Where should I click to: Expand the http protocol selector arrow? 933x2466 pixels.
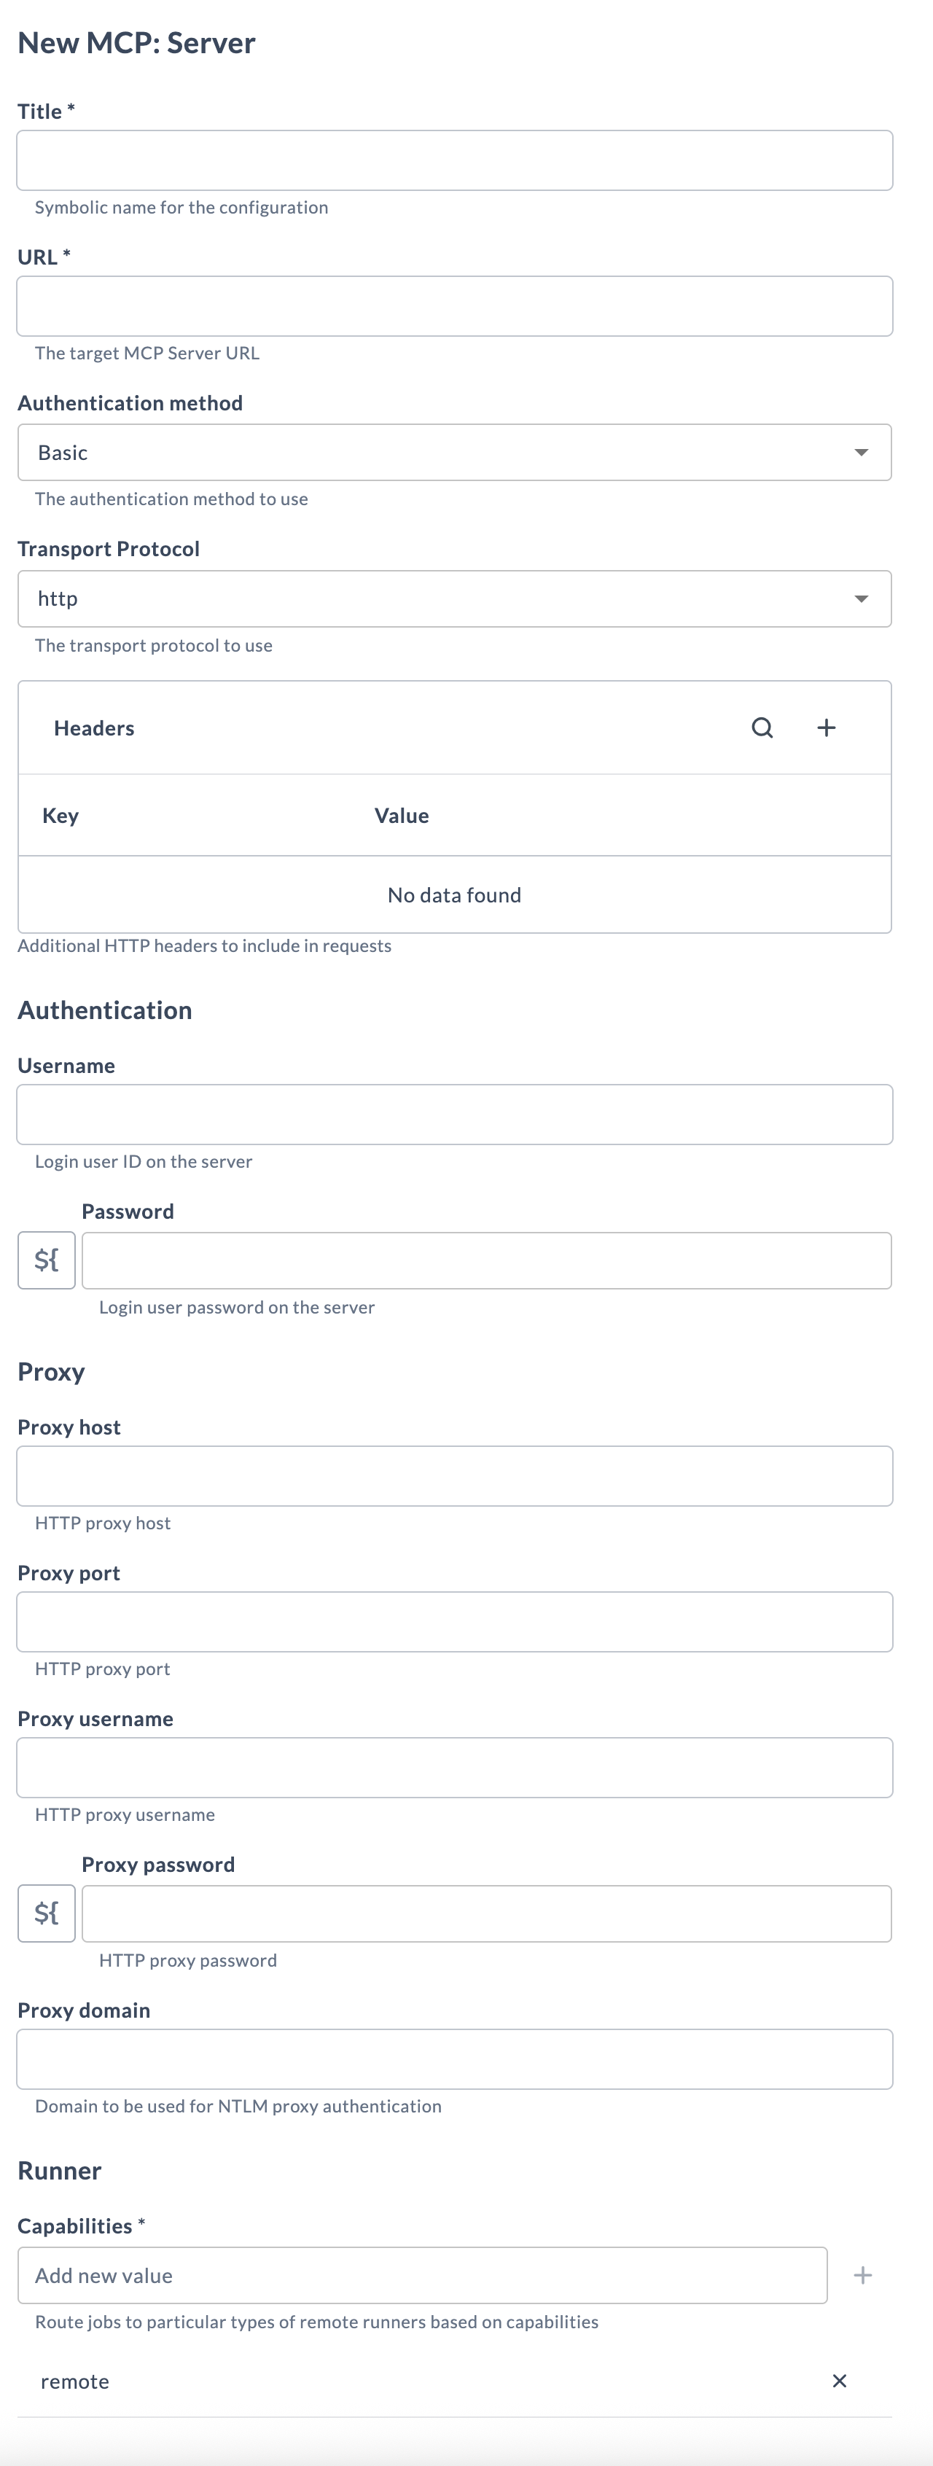point(862,598)
